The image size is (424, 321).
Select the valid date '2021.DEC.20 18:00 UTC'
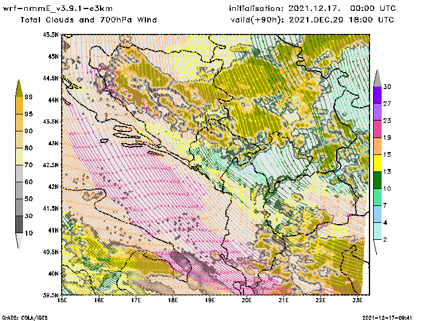pos(342,20)
